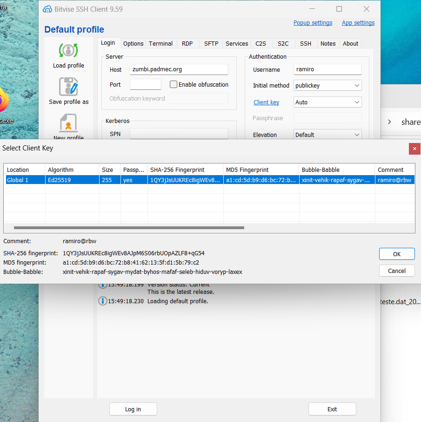Open the SFTP tab

coord(211,44)
